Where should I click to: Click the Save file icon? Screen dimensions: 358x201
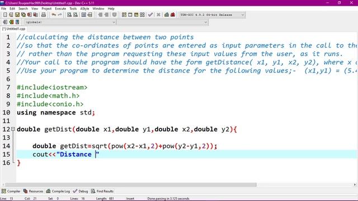click(17, 15)
